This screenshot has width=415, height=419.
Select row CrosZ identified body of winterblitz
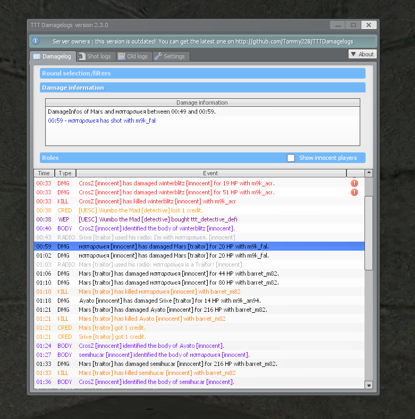199,228
